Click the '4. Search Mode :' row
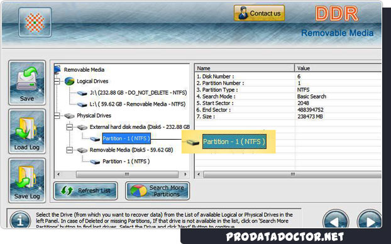The height and width of the screenshot is (244, 391). point(288,96)
